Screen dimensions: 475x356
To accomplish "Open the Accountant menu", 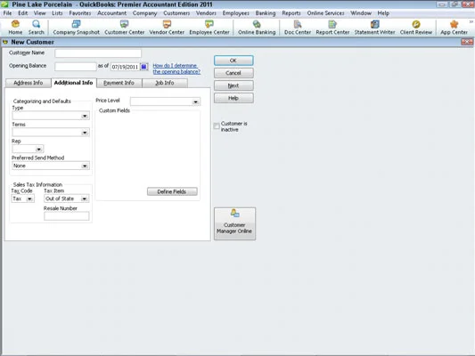I will tap(111, 13).
